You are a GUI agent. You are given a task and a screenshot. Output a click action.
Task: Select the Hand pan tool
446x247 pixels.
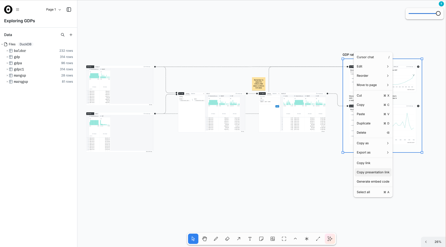[205, 239]
